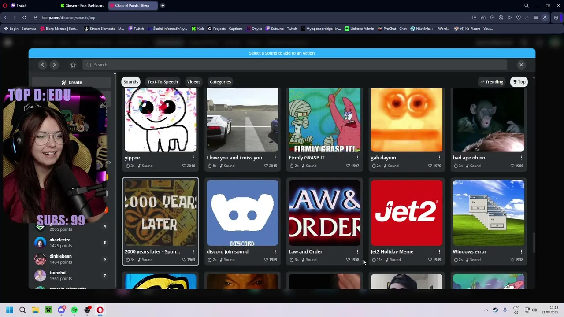The height and width of the screenshot is (317, 564).
Task: Open Opera's tab search magnifier icon
Action: pos(527,6)
